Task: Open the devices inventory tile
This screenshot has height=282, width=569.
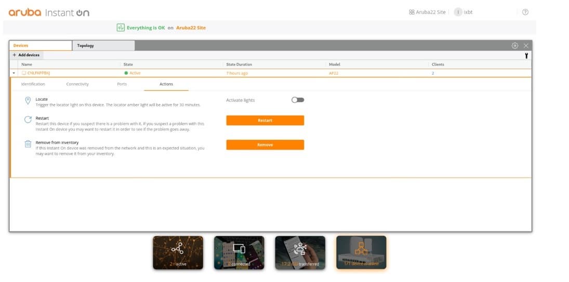Action: click(361, 252)
